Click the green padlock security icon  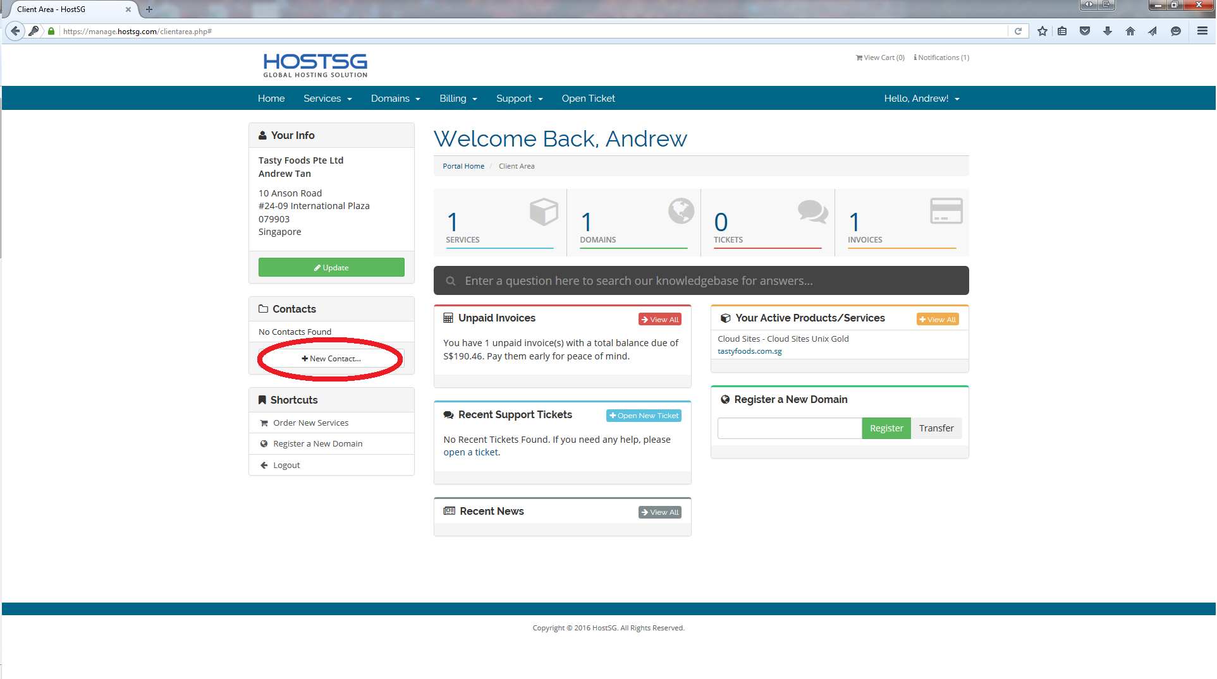[51, 31]
